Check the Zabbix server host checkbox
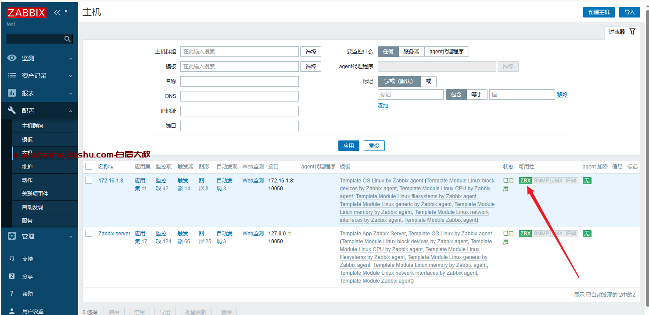 pos(89,233)
